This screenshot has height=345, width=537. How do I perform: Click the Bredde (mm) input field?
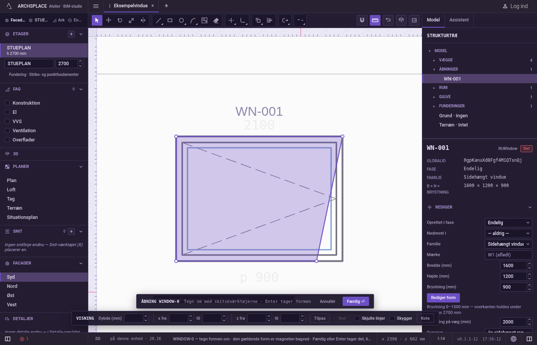tap(514, 266)
